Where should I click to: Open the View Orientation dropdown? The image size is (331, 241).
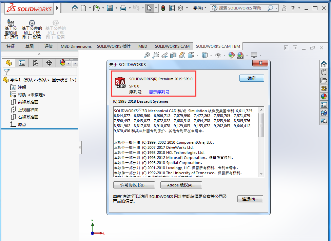click(197, 55)
